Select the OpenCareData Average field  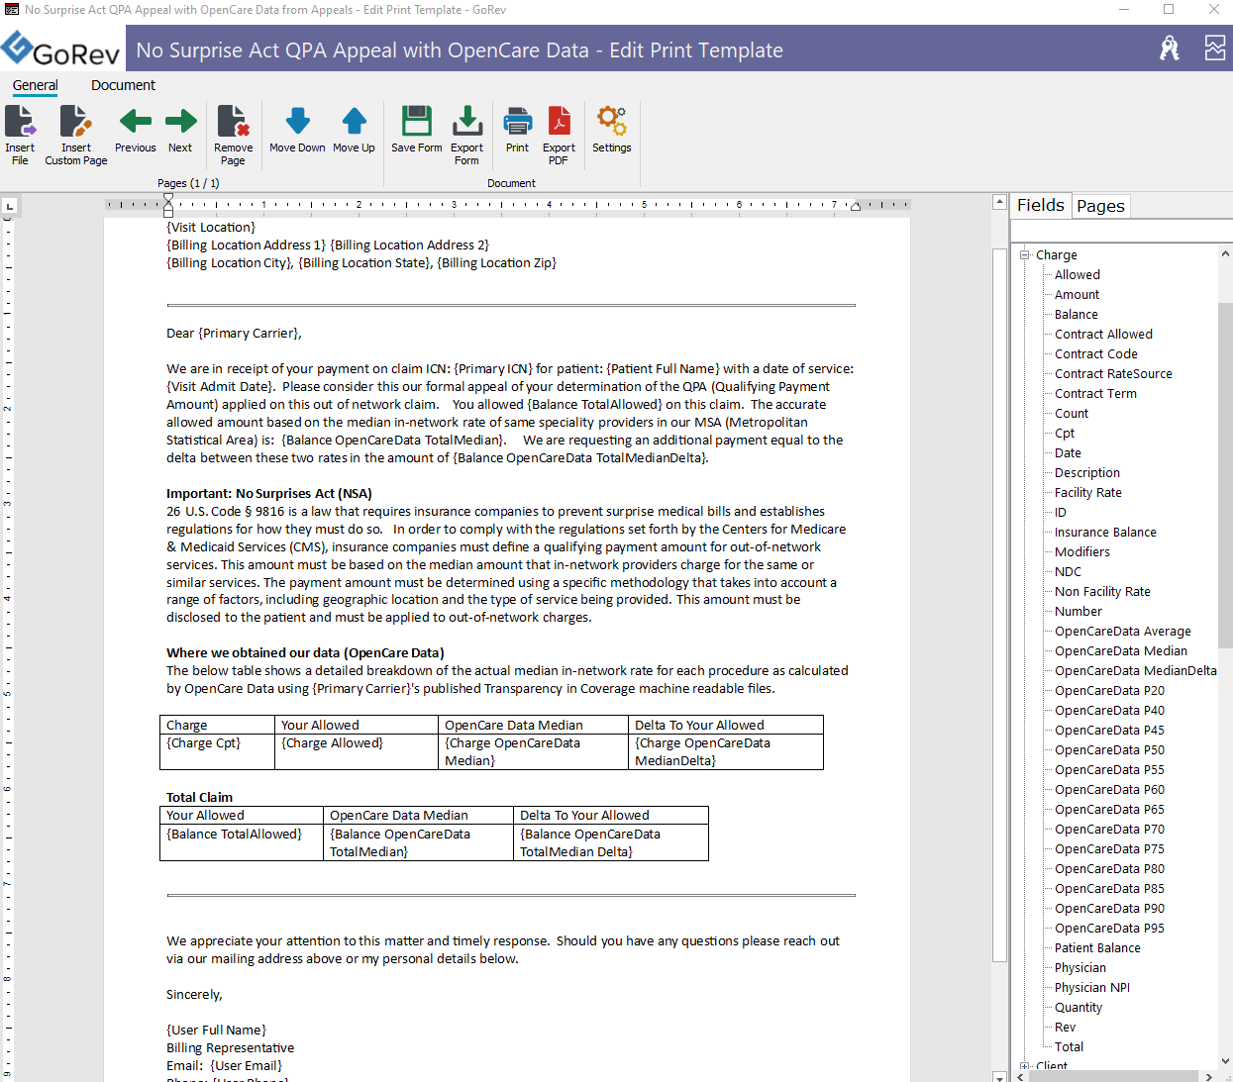coord(1123,631)
